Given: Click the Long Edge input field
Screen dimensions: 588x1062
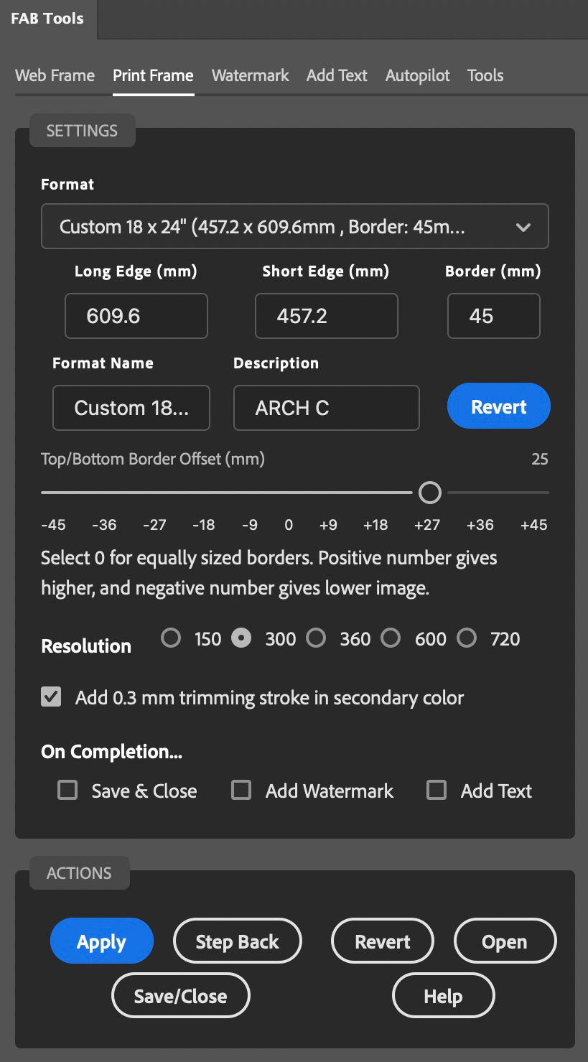Looking at the screenshot, I should [136, 316].
